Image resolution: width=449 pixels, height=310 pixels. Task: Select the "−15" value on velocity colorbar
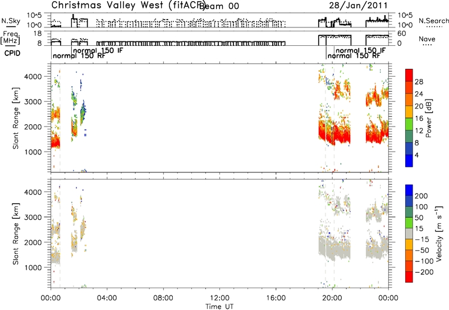pos(422,239)
